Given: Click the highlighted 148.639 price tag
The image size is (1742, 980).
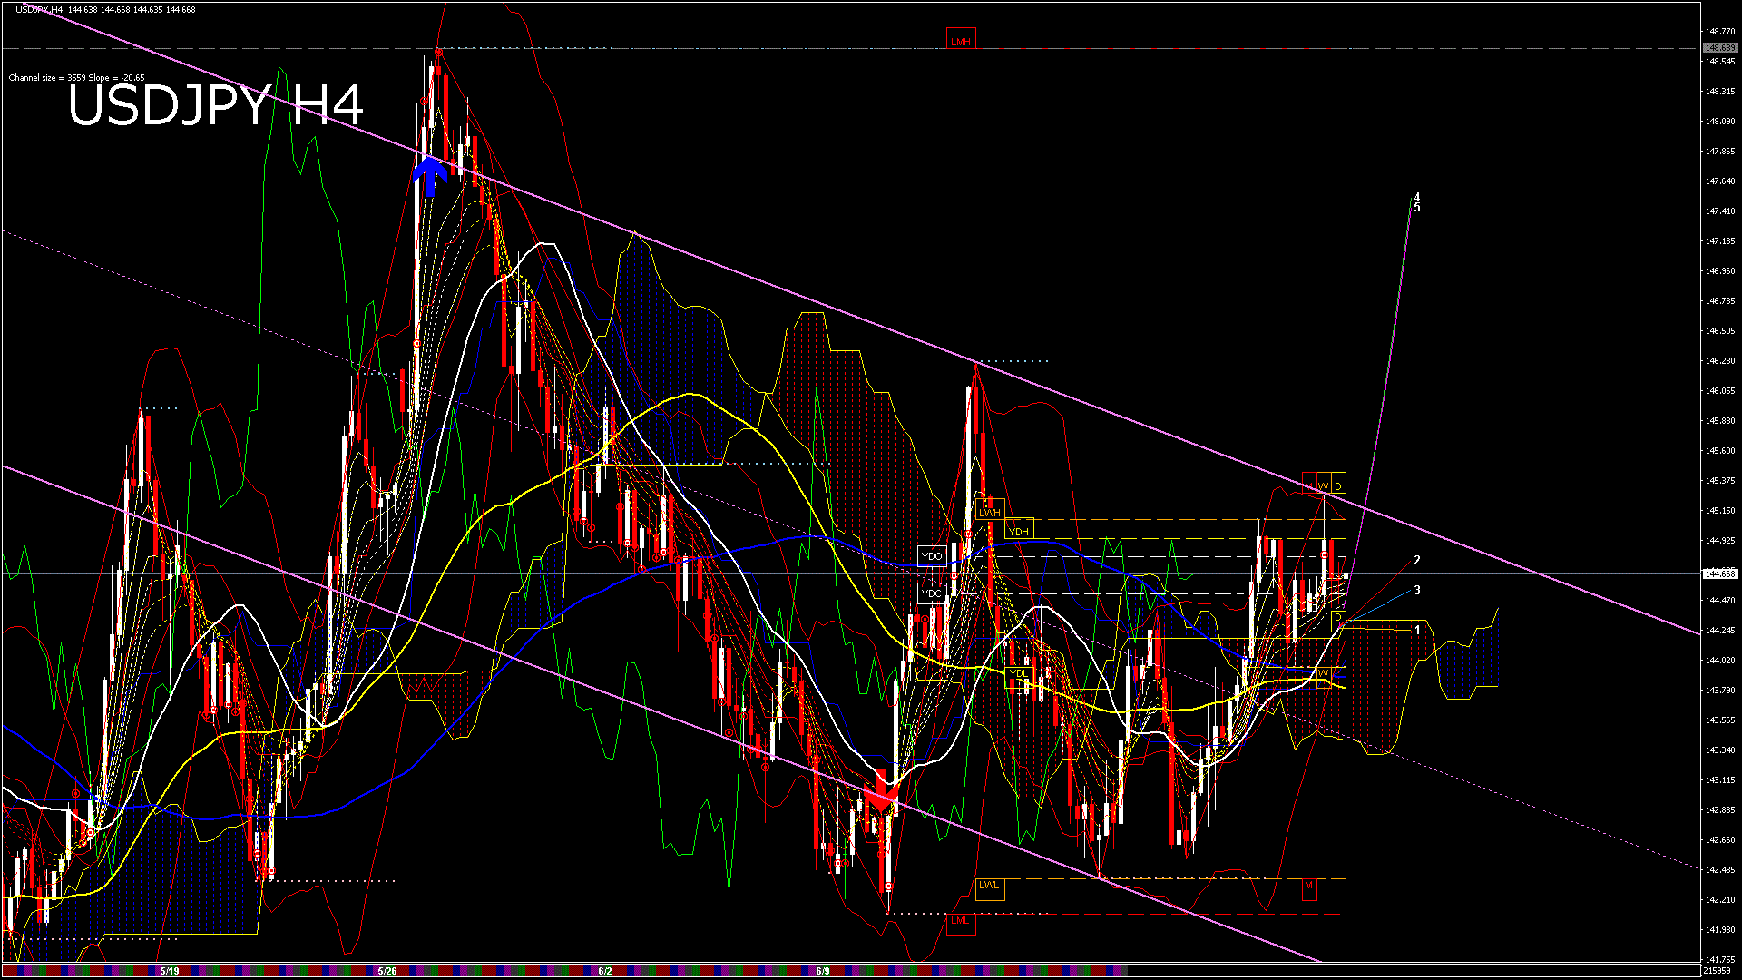Looking at the screenshot, I should point(1720,47).
